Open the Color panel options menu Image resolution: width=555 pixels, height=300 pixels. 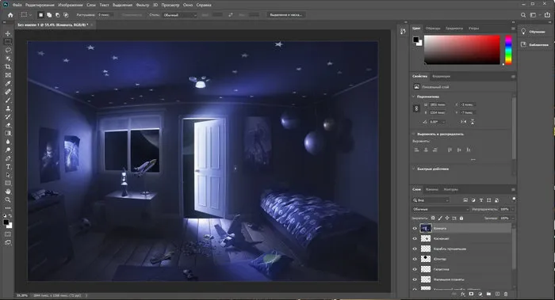513,28
